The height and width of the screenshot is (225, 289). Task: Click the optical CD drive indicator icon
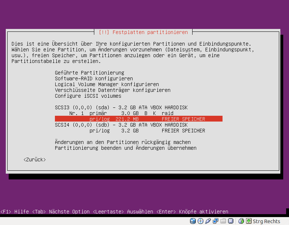tap(200, 221)
